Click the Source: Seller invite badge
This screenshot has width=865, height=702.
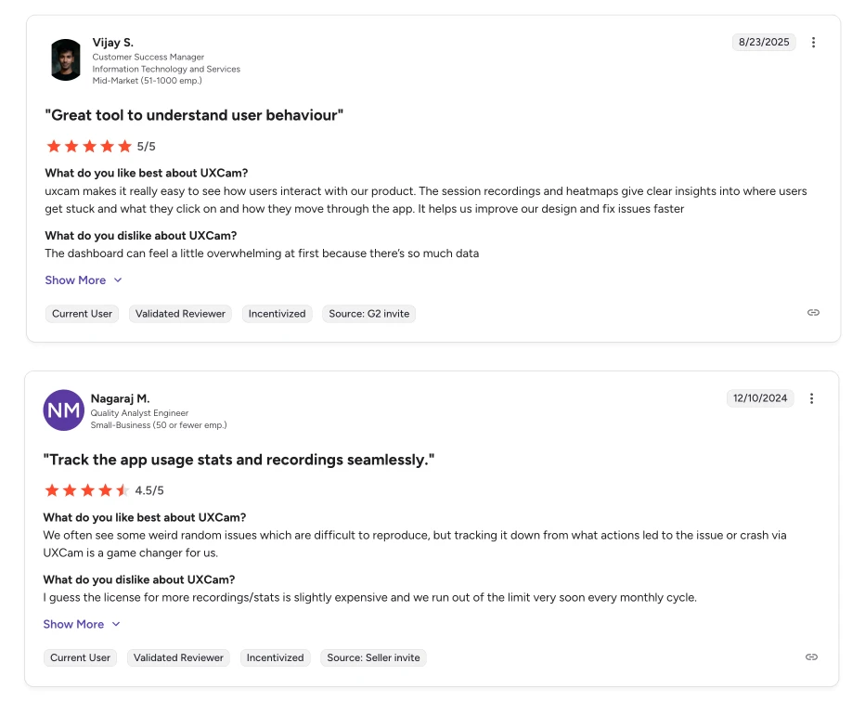[x=373, y=657]
